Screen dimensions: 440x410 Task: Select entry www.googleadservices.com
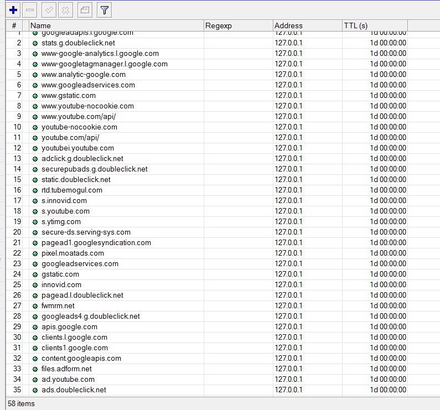[x=88, y=85]
